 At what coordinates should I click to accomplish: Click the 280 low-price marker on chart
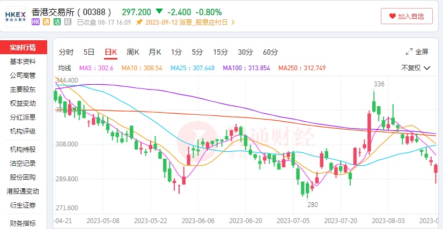pyautogui.click(x=313, y=205)
